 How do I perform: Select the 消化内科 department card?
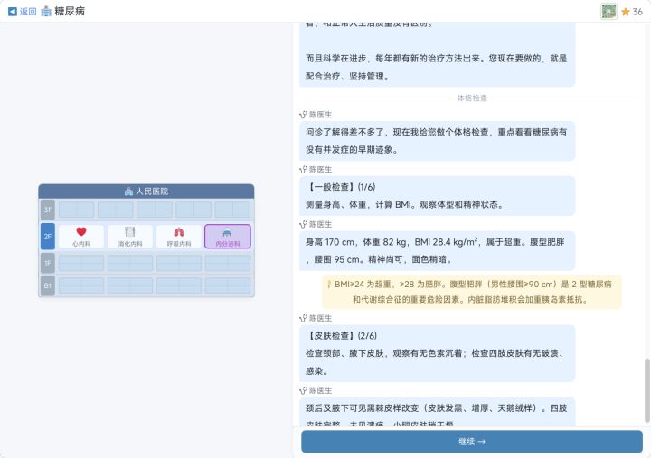[130, 237]
